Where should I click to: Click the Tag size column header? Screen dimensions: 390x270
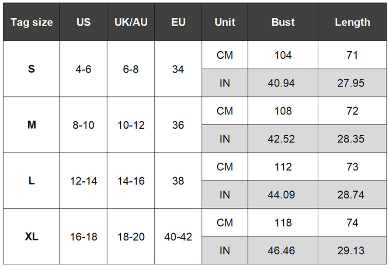click(32, 22)
